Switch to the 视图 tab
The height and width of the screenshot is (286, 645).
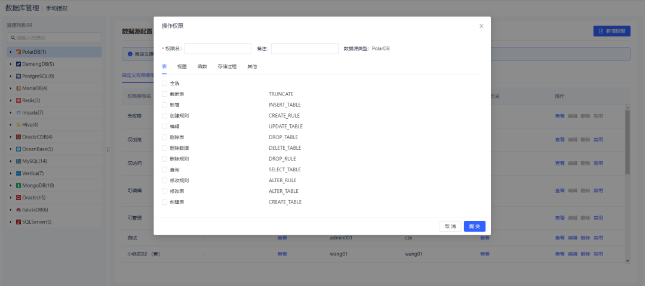coord(182,67)
